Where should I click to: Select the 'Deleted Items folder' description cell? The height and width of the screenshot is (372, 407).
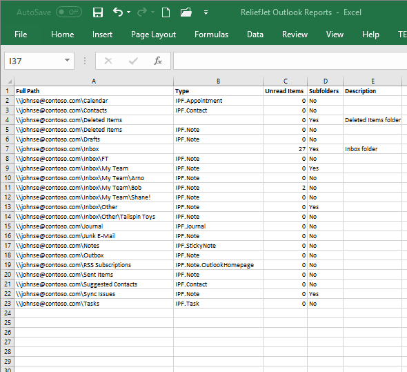pyautogui.click(x=373, y=120)
